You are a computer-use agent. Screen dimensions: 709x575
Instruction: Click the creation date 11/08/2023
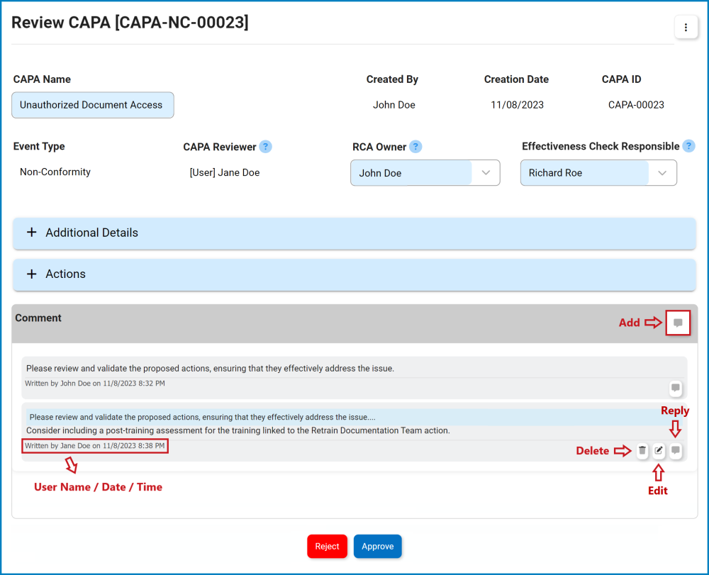(518, 105)
